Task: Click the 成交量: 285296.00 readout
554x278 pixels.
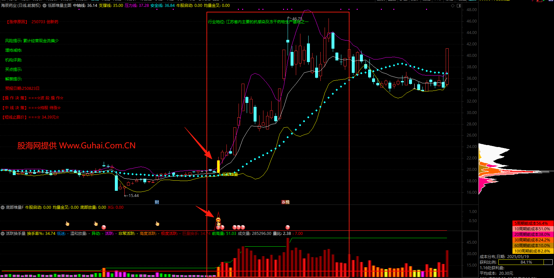Action: pos(255,234)
